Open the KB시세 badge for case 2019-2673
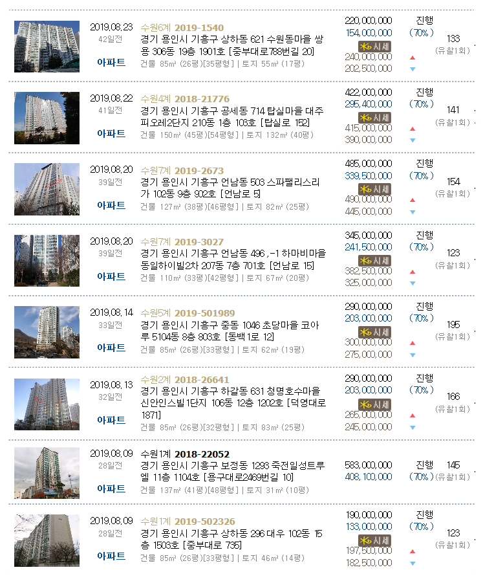The width and height of the screenshot is (483, 583). tap(374, 189)
